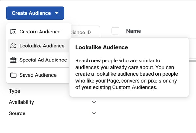Expand the Source filter chevron
Viewport: 196px width, 133px height.
pos(94,113)
